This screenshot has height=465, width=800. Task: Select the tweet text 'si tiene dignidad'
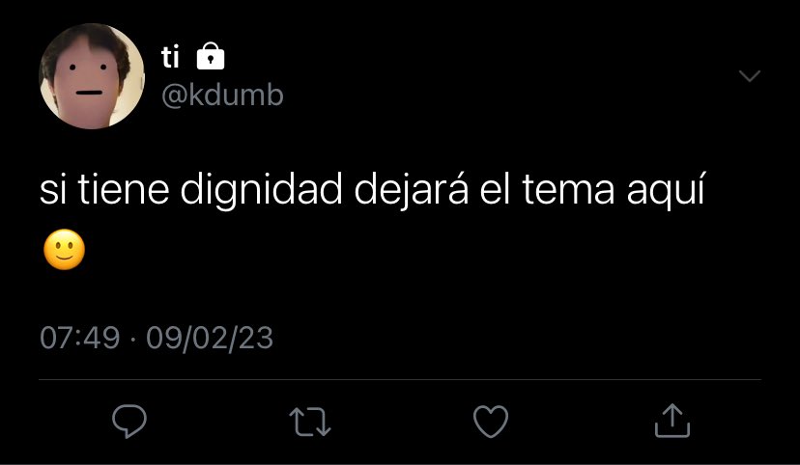[x=190, y=190]
